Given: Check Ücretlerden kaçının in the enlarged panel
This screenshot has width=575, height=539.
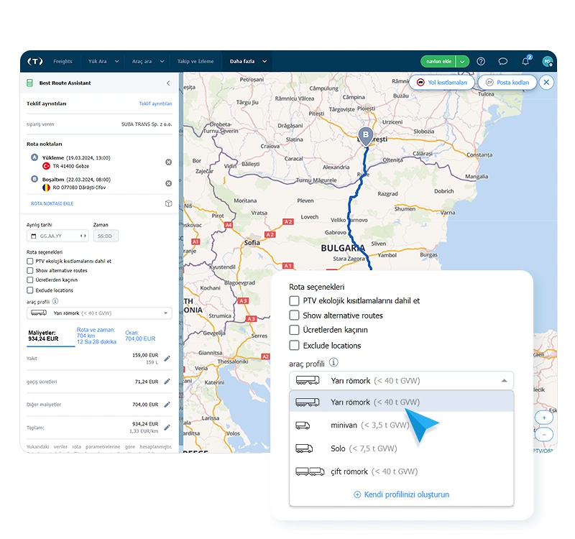Looking at the screenshot, I should coord(294,330).
